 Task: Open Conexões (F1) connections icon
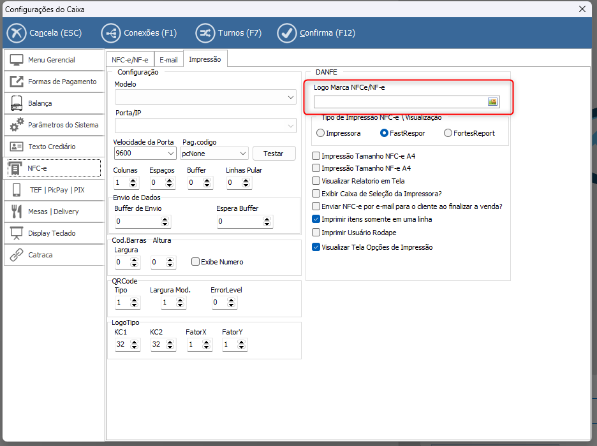[111, 33]
